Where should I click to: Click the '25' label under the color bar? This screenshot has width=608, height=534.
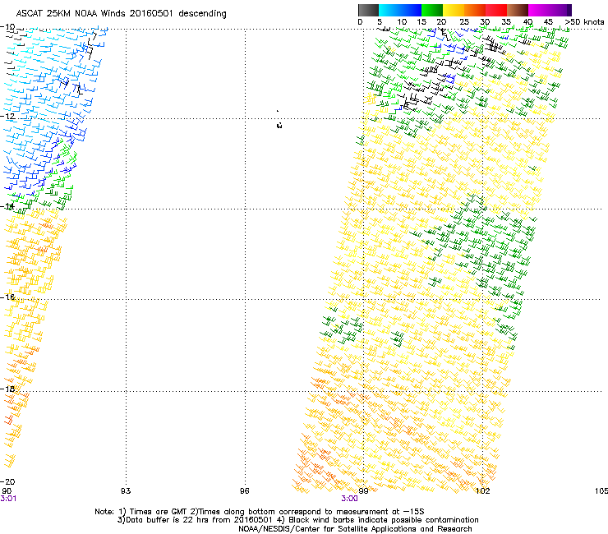[463, 22]
